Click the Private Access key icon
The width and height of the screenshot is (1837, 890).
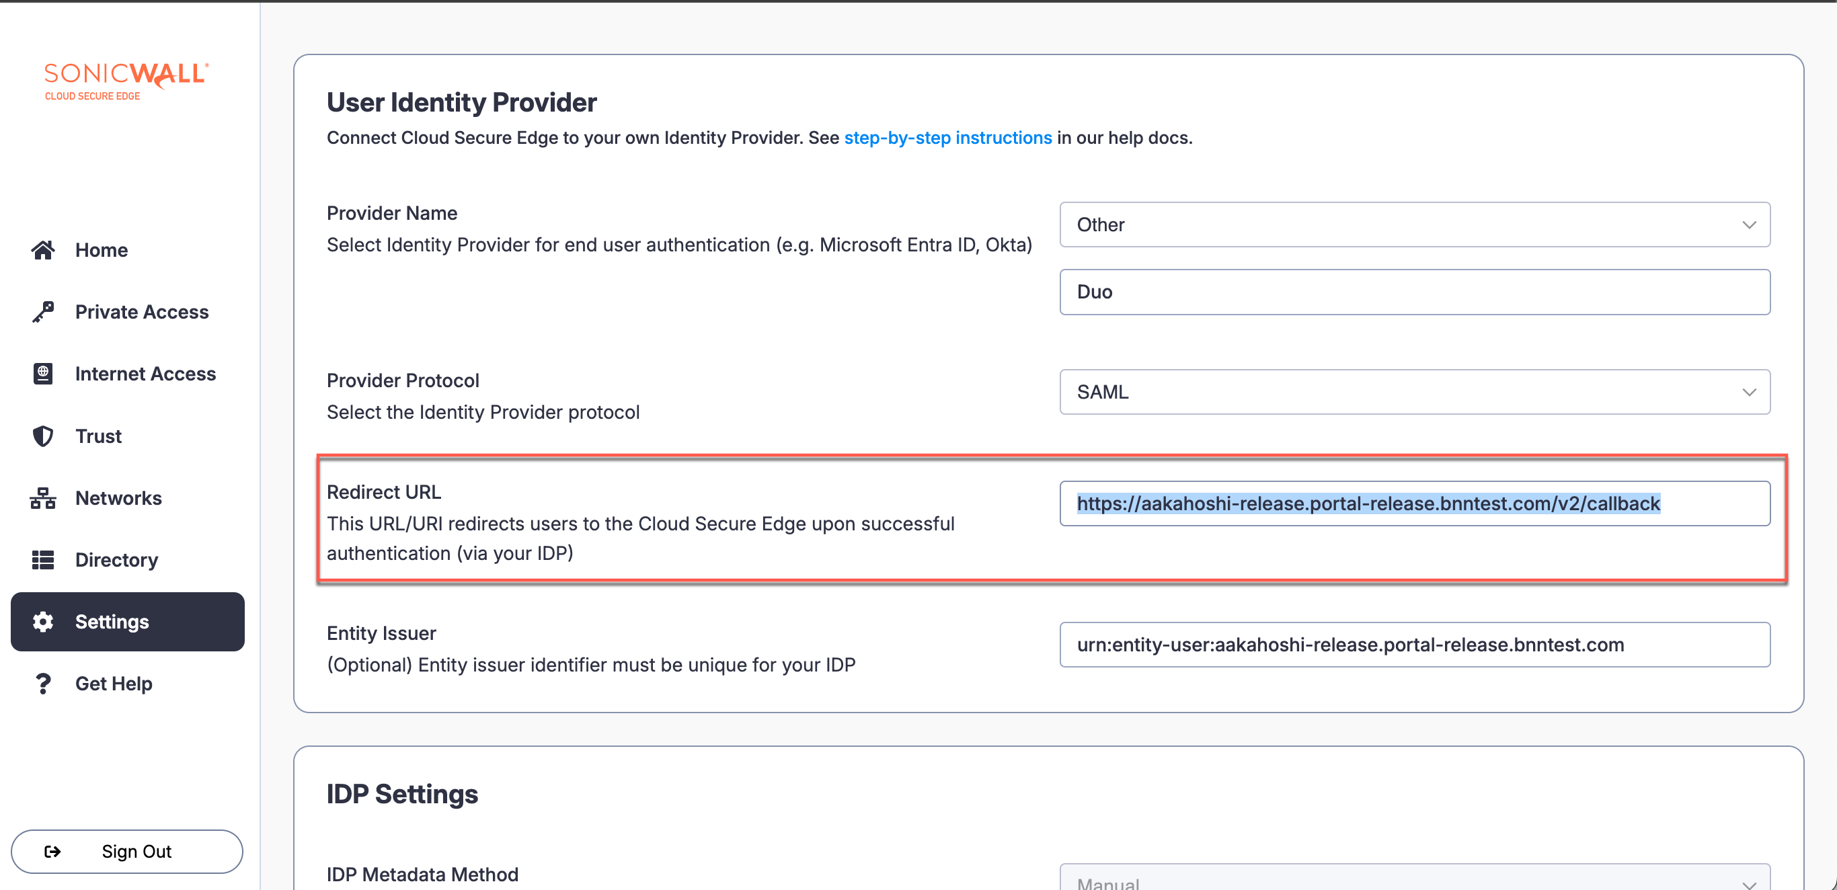pos(43,312)
